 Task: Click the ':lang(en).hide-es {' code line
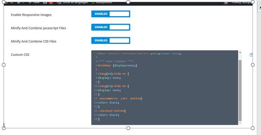point(113,73)
